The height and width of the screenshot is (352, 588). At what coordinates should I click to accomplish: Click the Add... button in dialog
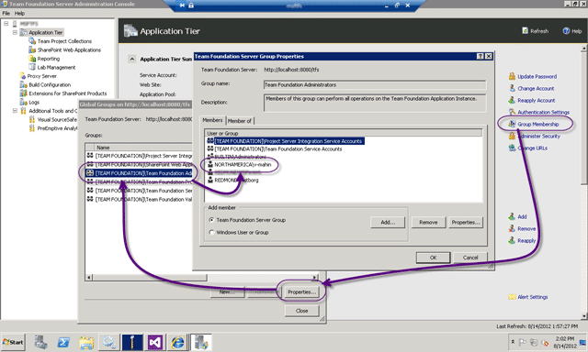click(x=388, y=222)
